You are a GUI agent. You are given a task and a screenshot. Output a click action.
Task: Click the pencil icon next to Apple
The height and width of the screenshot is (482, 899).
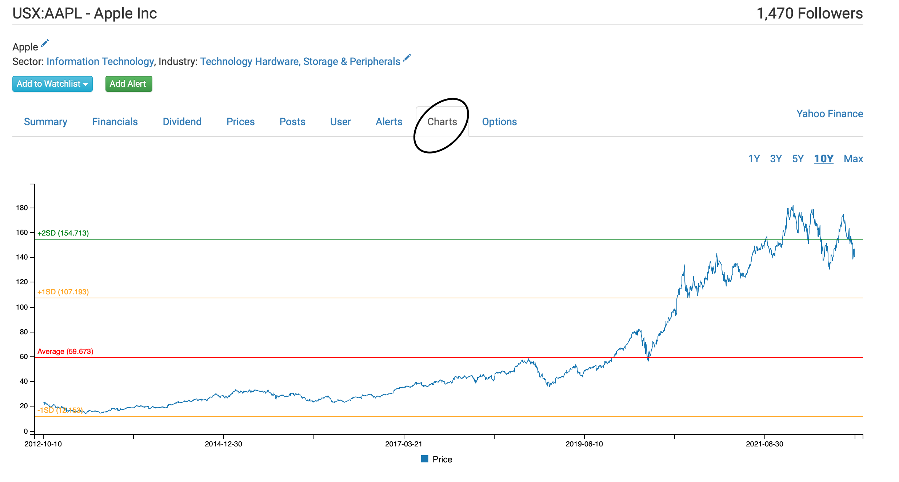click(x=44, y=44)
